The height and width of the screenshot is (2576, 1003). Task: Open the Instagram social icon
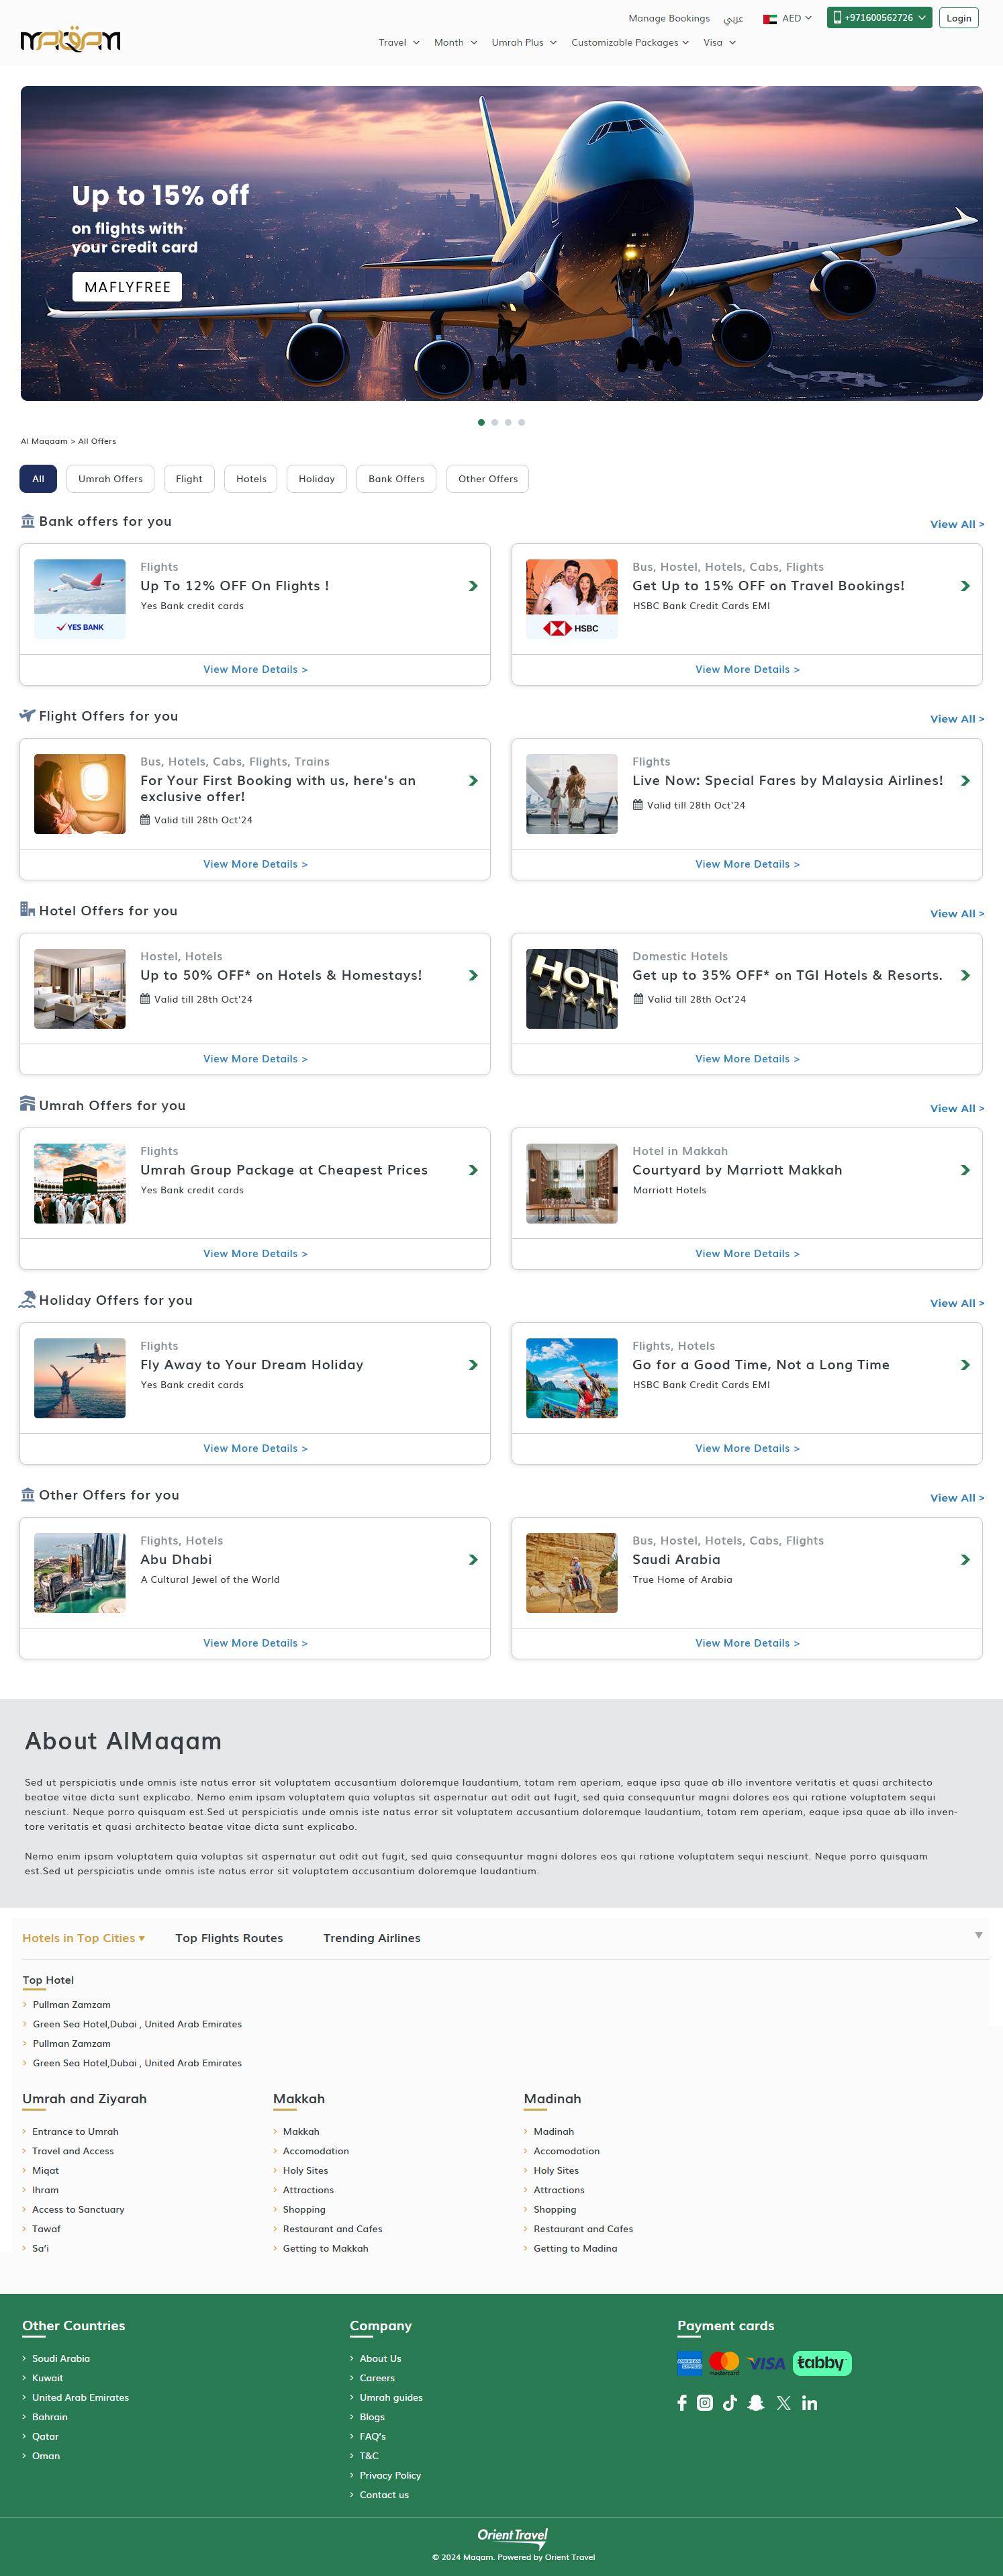pos(705,2403)
